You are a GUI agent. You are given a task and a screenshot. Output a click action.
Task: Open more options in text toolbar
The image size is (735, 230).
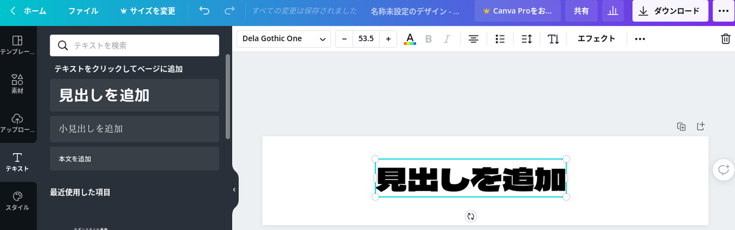tap(640, 39)
